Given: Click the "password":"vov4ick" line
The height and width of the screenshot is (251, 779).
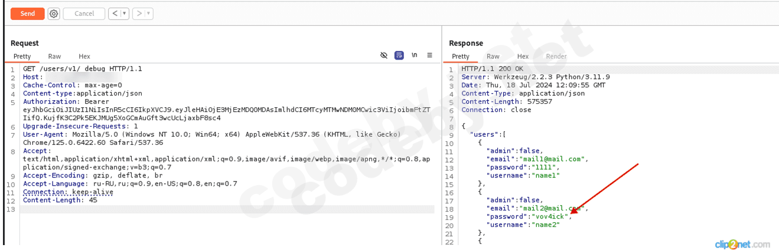Looking at the screenshot, I should (529, 217).
